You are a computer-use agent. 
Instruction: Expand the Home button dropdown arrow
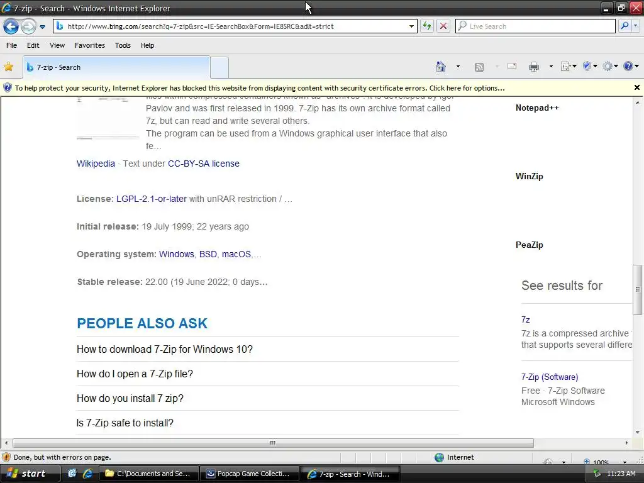[458, 67]
